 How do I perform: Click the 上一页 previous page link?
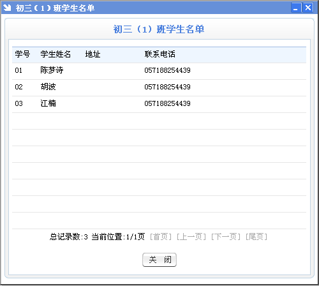point(191,237)
